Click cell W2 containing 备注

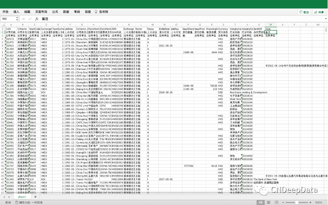(271, 32)
